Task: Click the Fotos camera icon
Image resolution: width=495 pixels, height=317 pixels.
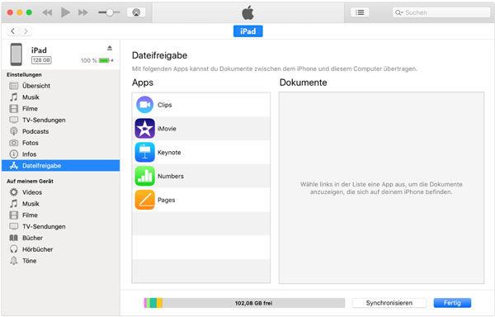Action: pos(13,143)
